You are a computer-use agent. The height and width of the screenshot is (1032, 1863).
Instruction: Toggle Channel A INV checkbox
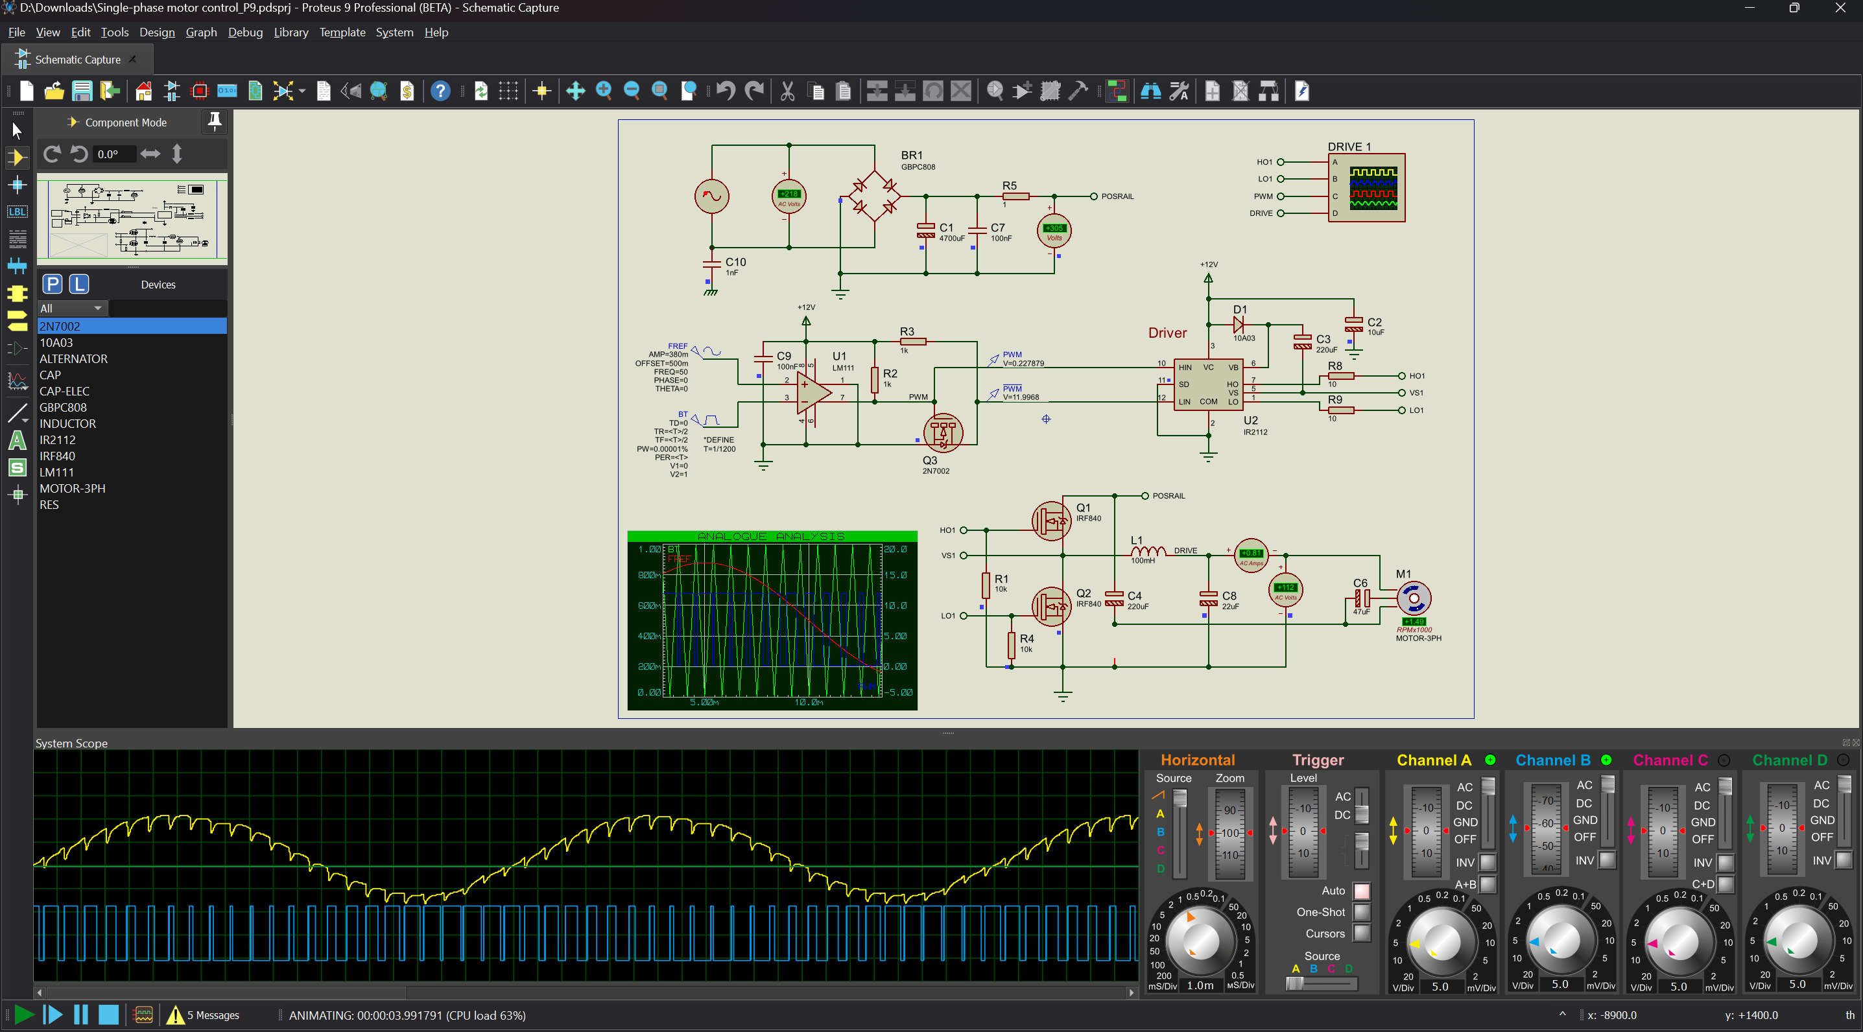[x=1488, y=862]
